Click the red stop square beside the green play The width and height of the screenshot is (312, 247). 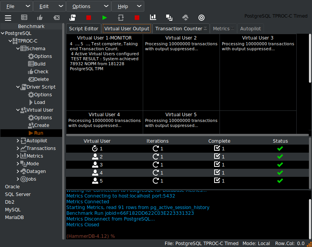(x=89, y=18)
